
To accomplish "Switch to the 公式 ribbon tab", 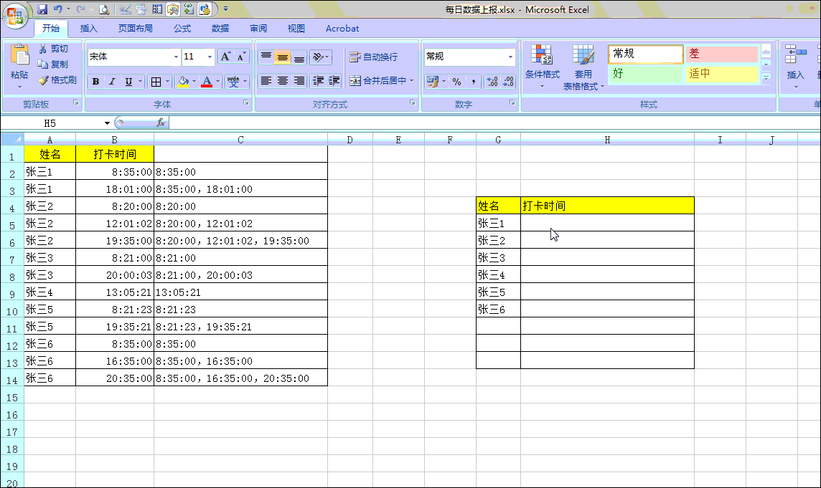I will (182, 29).
